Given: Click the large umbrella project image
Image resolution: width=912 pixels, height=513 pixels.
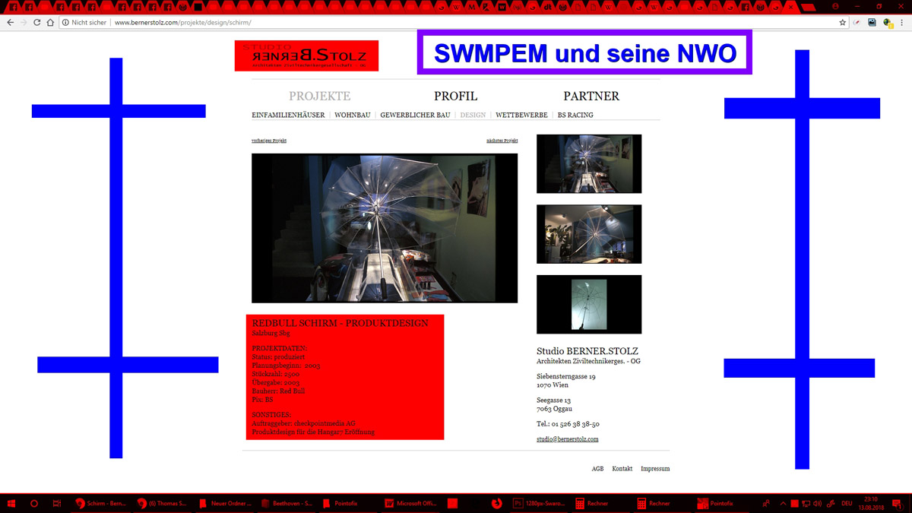Looking at the screenshot, I should point(385,228).
